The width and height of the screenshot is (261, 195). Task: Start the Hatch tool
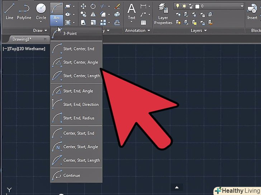click(x=68, y=22)
